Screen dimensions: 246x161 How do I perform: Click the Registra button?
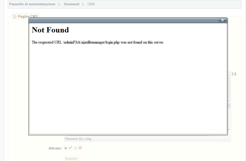pos(71,158)
